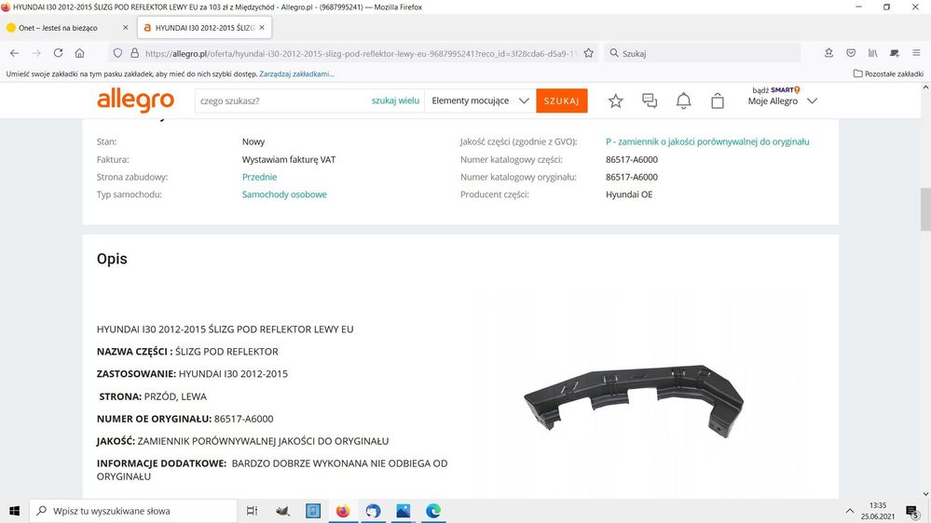Image resolution: width=931 pixels, height=523 pixels.
Task: Show site security padlock info
Action: 135,53
